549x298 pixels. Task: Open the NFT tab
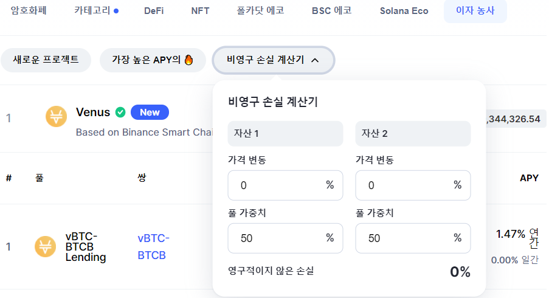200,11
